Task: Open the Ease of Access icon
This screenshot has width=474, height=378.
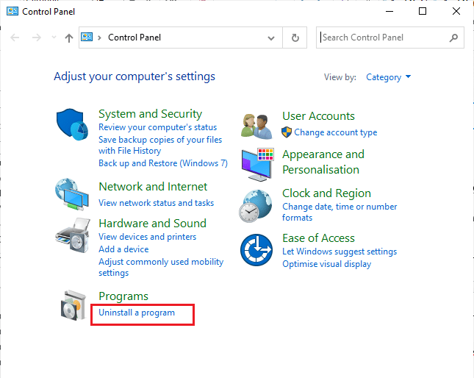Action: [256, 250]
